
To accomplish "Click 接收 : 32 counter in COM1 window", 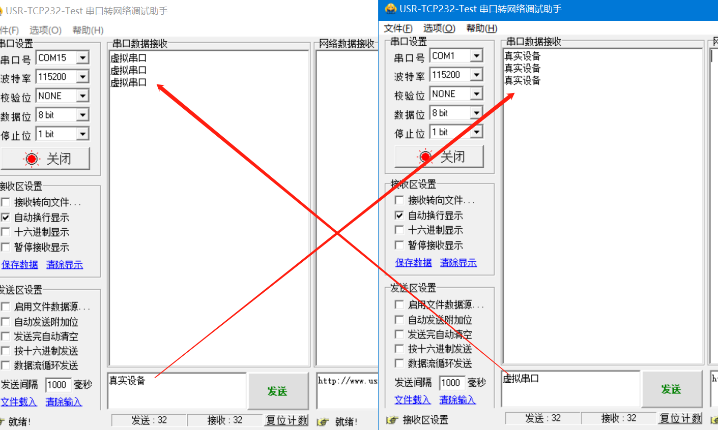I will [619, 418].
